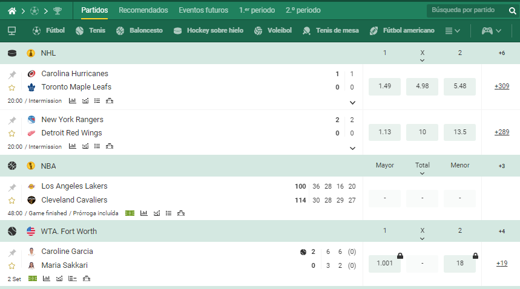Image resolution: width=520 pixels, height=289 pixels.
Task: Open scatter chart icon for Hurricanes match
Action: 85,100
